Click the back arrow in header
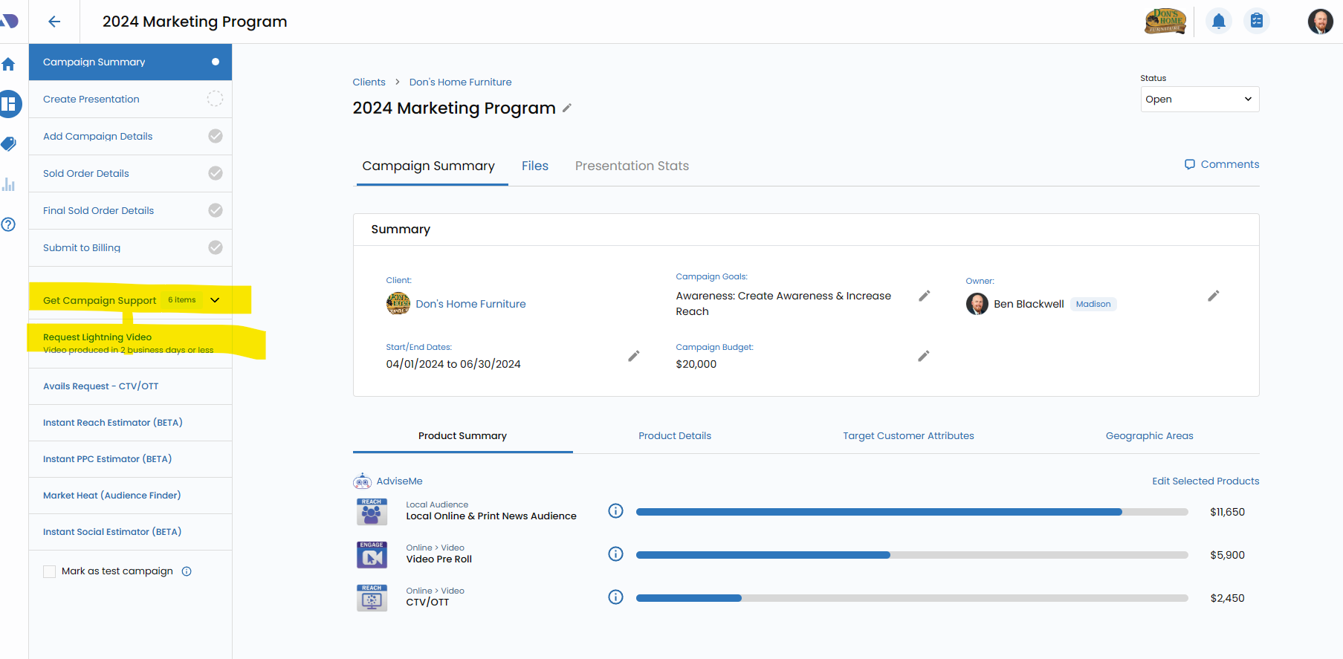 point(54,22)
